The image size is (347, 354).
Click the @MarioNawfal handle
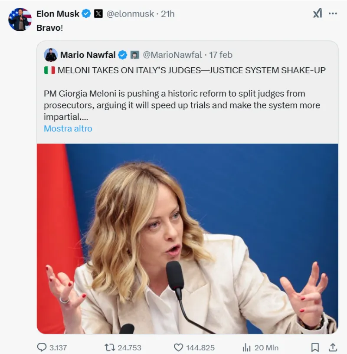(172, 55)
